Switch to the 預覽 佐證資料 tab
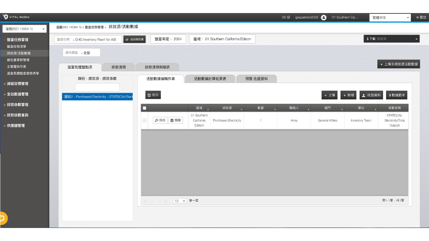429x241 pixels. pos(256,79)
